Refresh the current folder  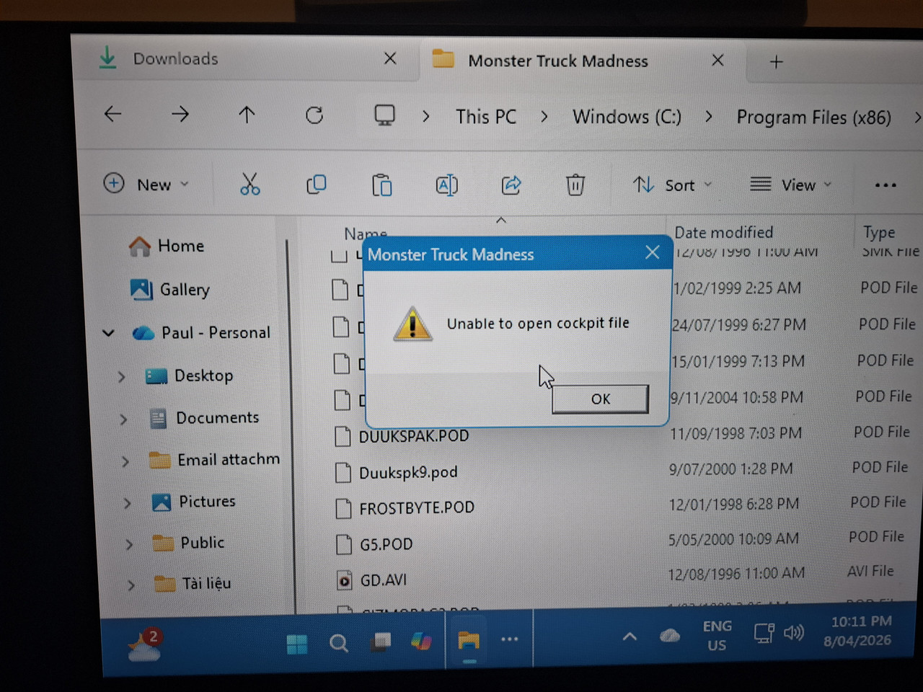(x=314, y=115)
